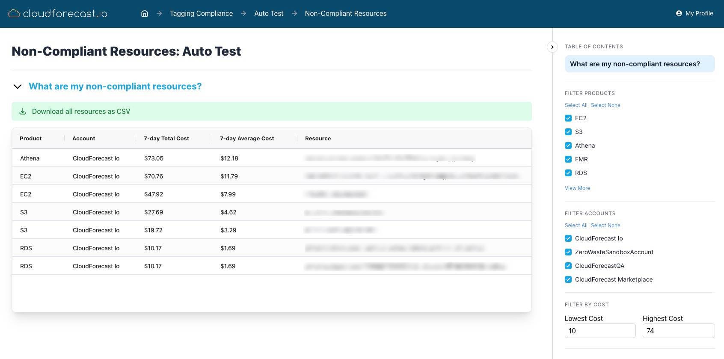Toggle ZeroWasteSandboxAccount checkbox
This screenshot has width=724, height=359.
click(568, 252)
